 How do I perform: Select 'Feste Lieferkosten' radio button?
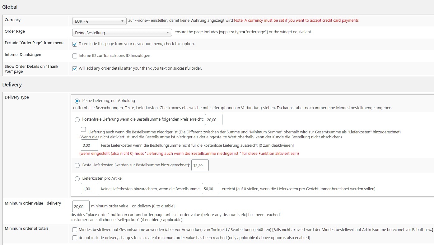(x=77, y=165)
